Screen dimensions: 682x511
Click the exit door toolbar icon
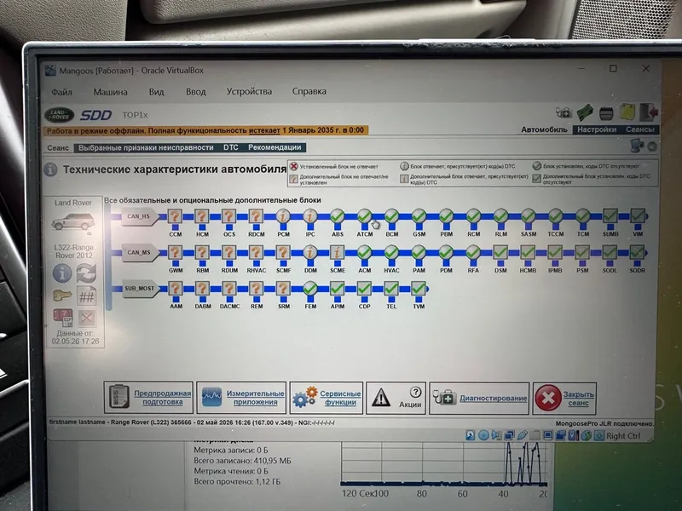pos(648,112)
